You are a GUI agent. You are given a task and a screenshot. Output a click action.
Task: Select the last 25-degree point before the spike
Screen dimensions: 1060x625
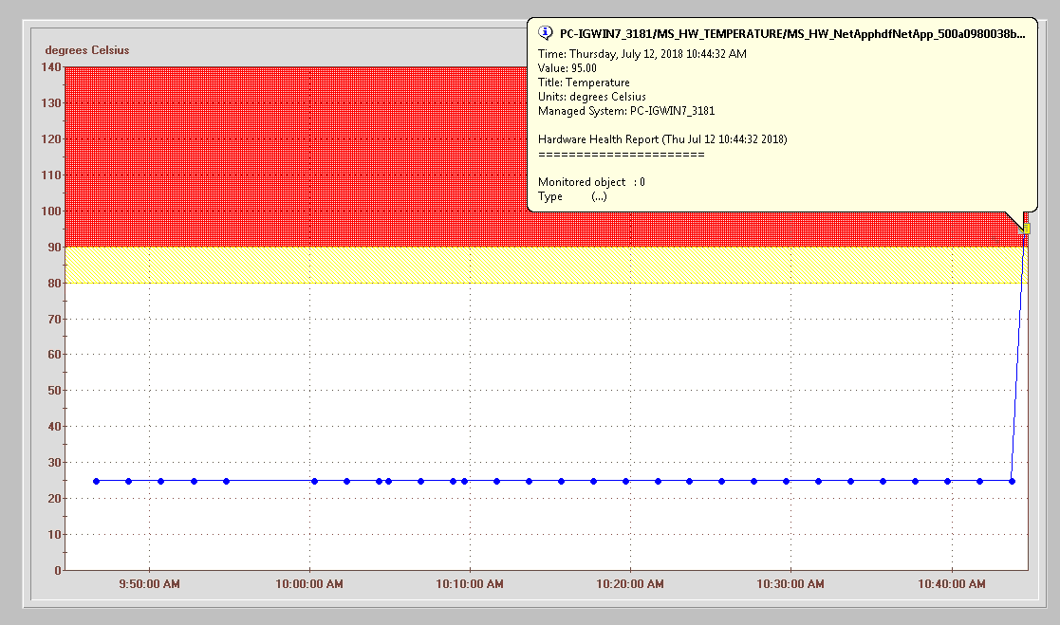[x=1012, y=481]
